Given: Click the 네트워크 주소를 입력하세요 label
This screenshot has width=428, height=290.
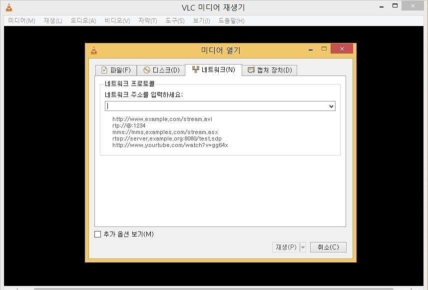Looking at the screenshot, I should (x=144, y=94).
